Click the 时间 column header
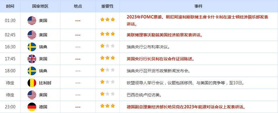Image resolution: width=278 pixels, height=113 pixels. [x=10, y=6]
